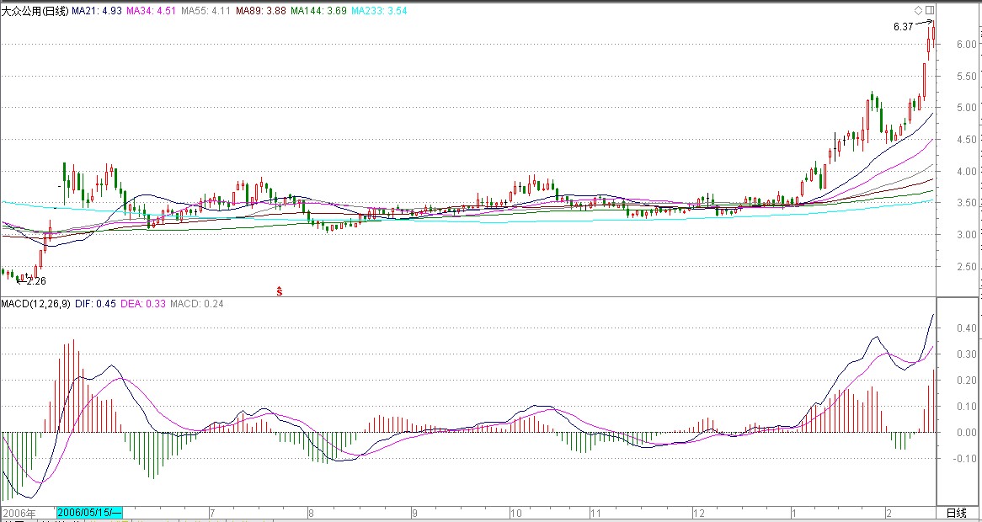Jump to month 10 on time axis
The width and height of the screenshot is (982, 522).
pyautogui.click(x=516, y=513)
